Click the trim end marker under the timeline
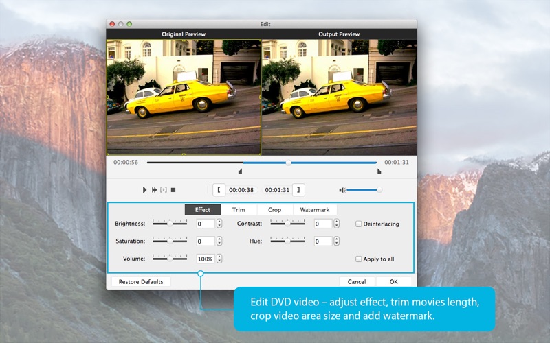This screenshot has width=550, height=343. pyautogui.click(x=379, y=171)
